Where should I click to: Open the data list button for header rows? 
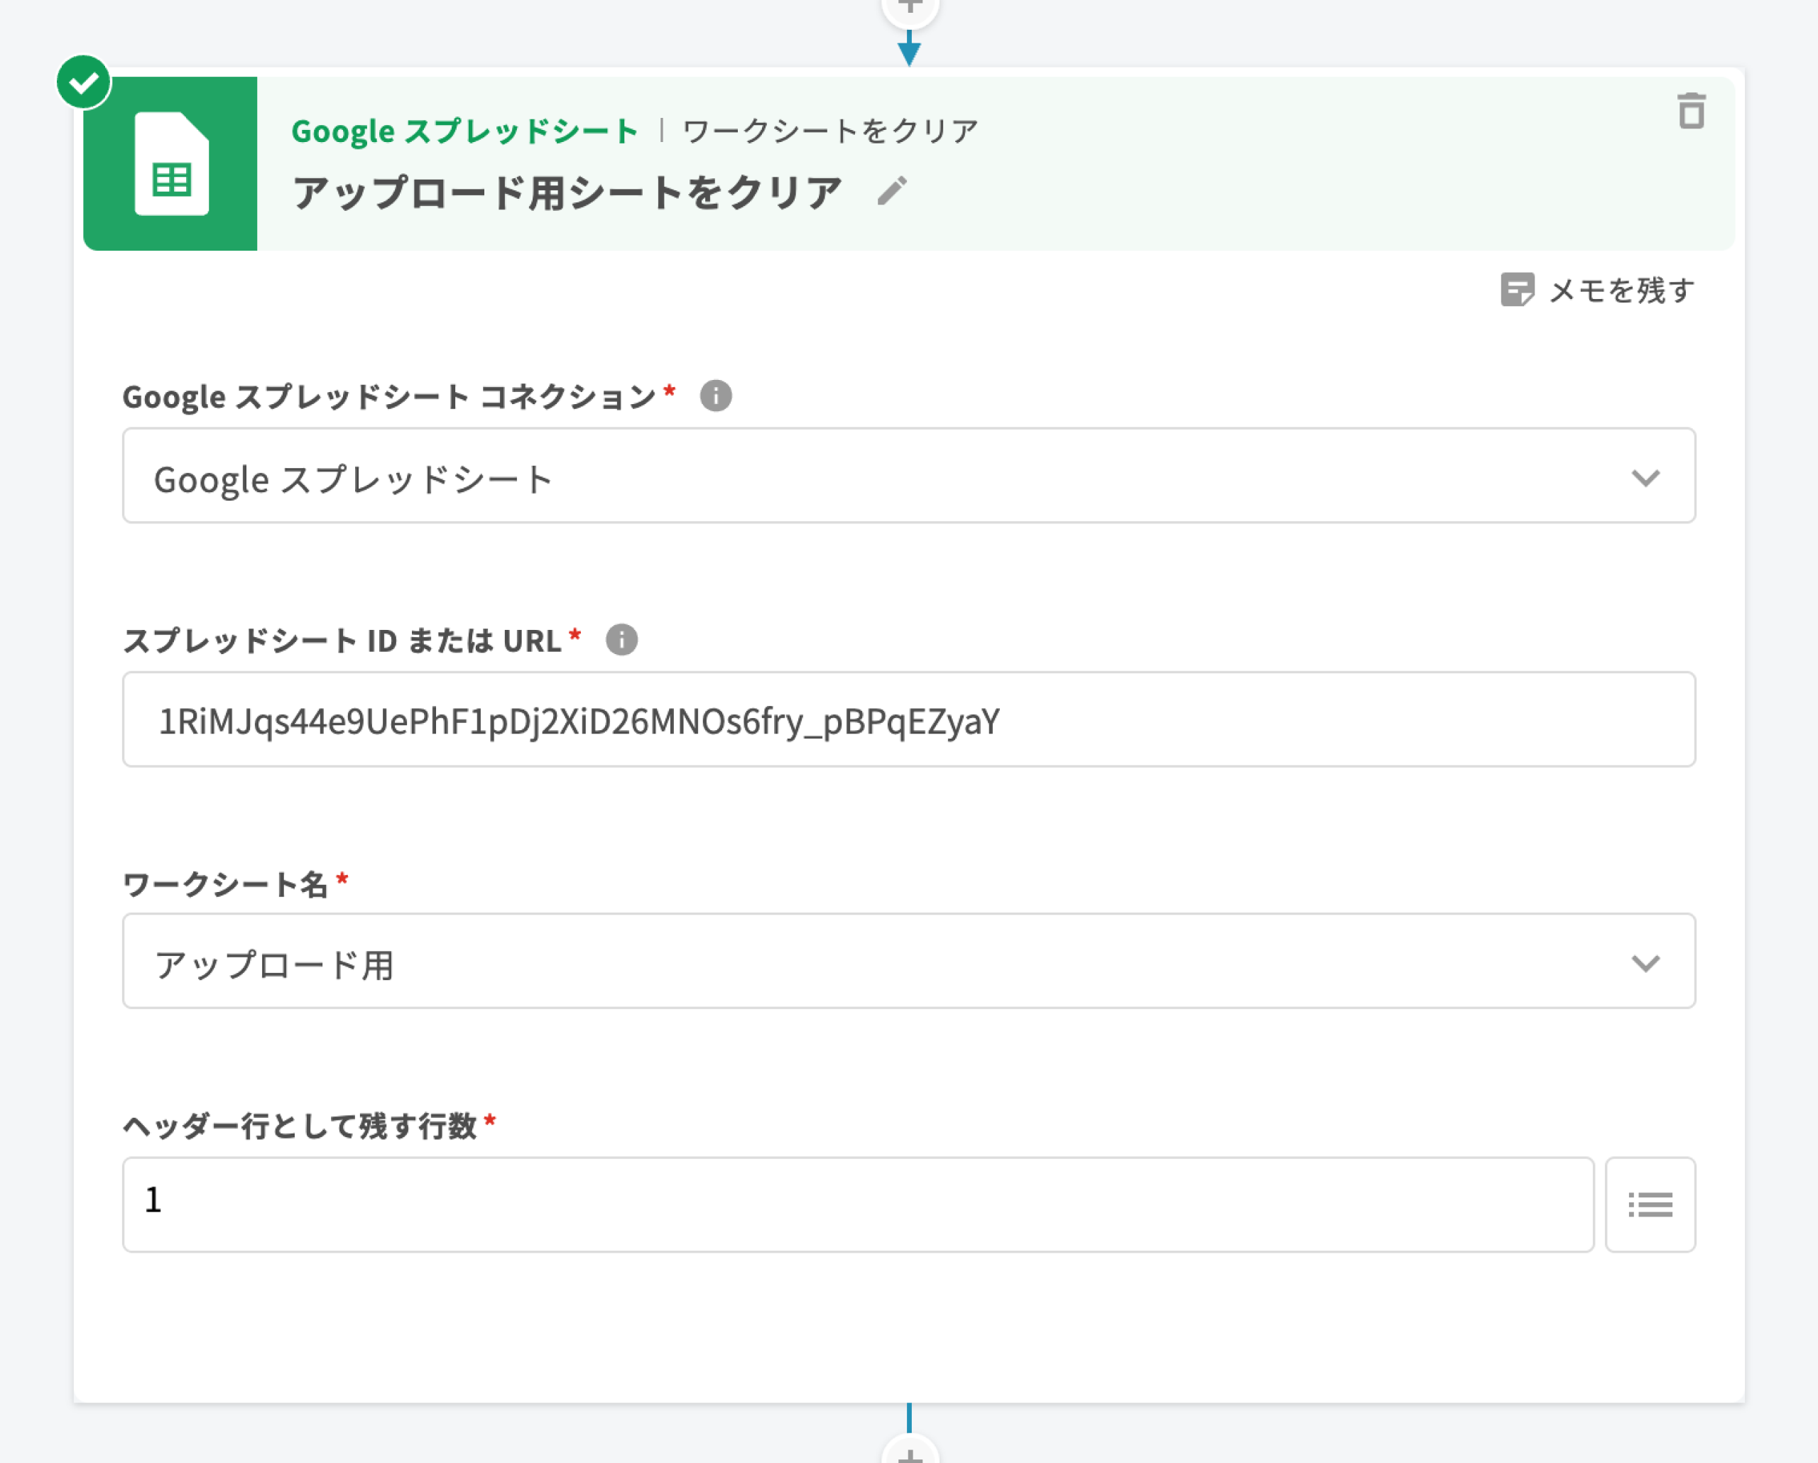click(1650, 1204)
